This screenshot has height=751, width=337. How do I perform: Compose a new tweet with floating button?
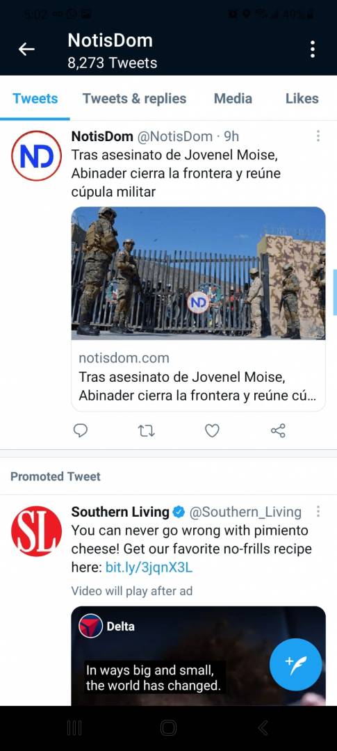pos(295,664)
